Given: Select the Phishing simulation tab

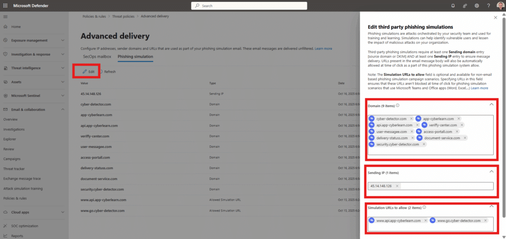Looking at the screenshot, I should click(135, 57).
